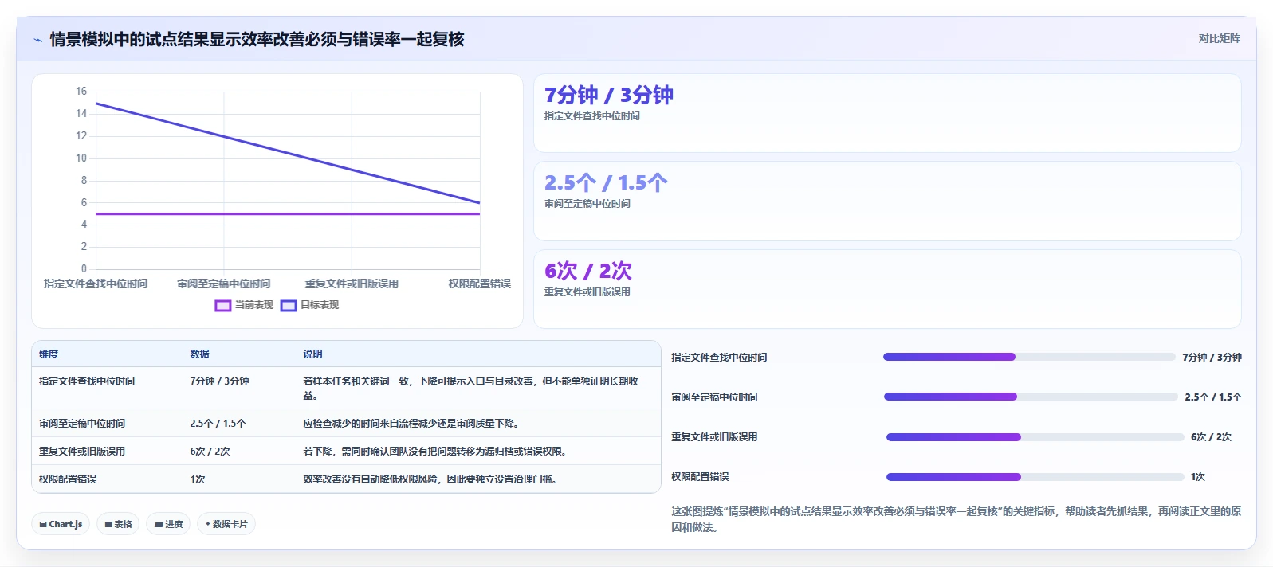Click the icon in the 数据卡片 chip
This screenshot has height=567, width=1273.
pyautogui.click(x=208, y=524)
